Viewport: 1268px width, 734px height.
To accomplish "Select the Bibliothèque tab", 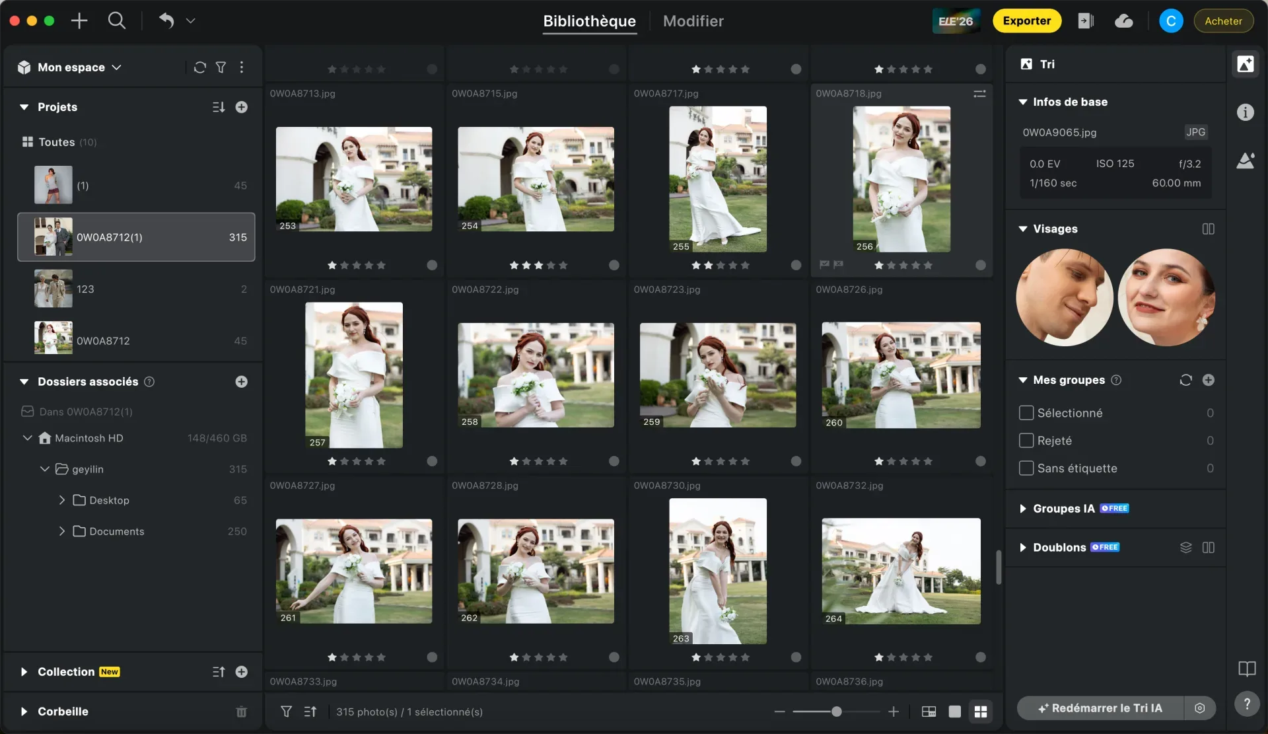I will coord(589,21).
